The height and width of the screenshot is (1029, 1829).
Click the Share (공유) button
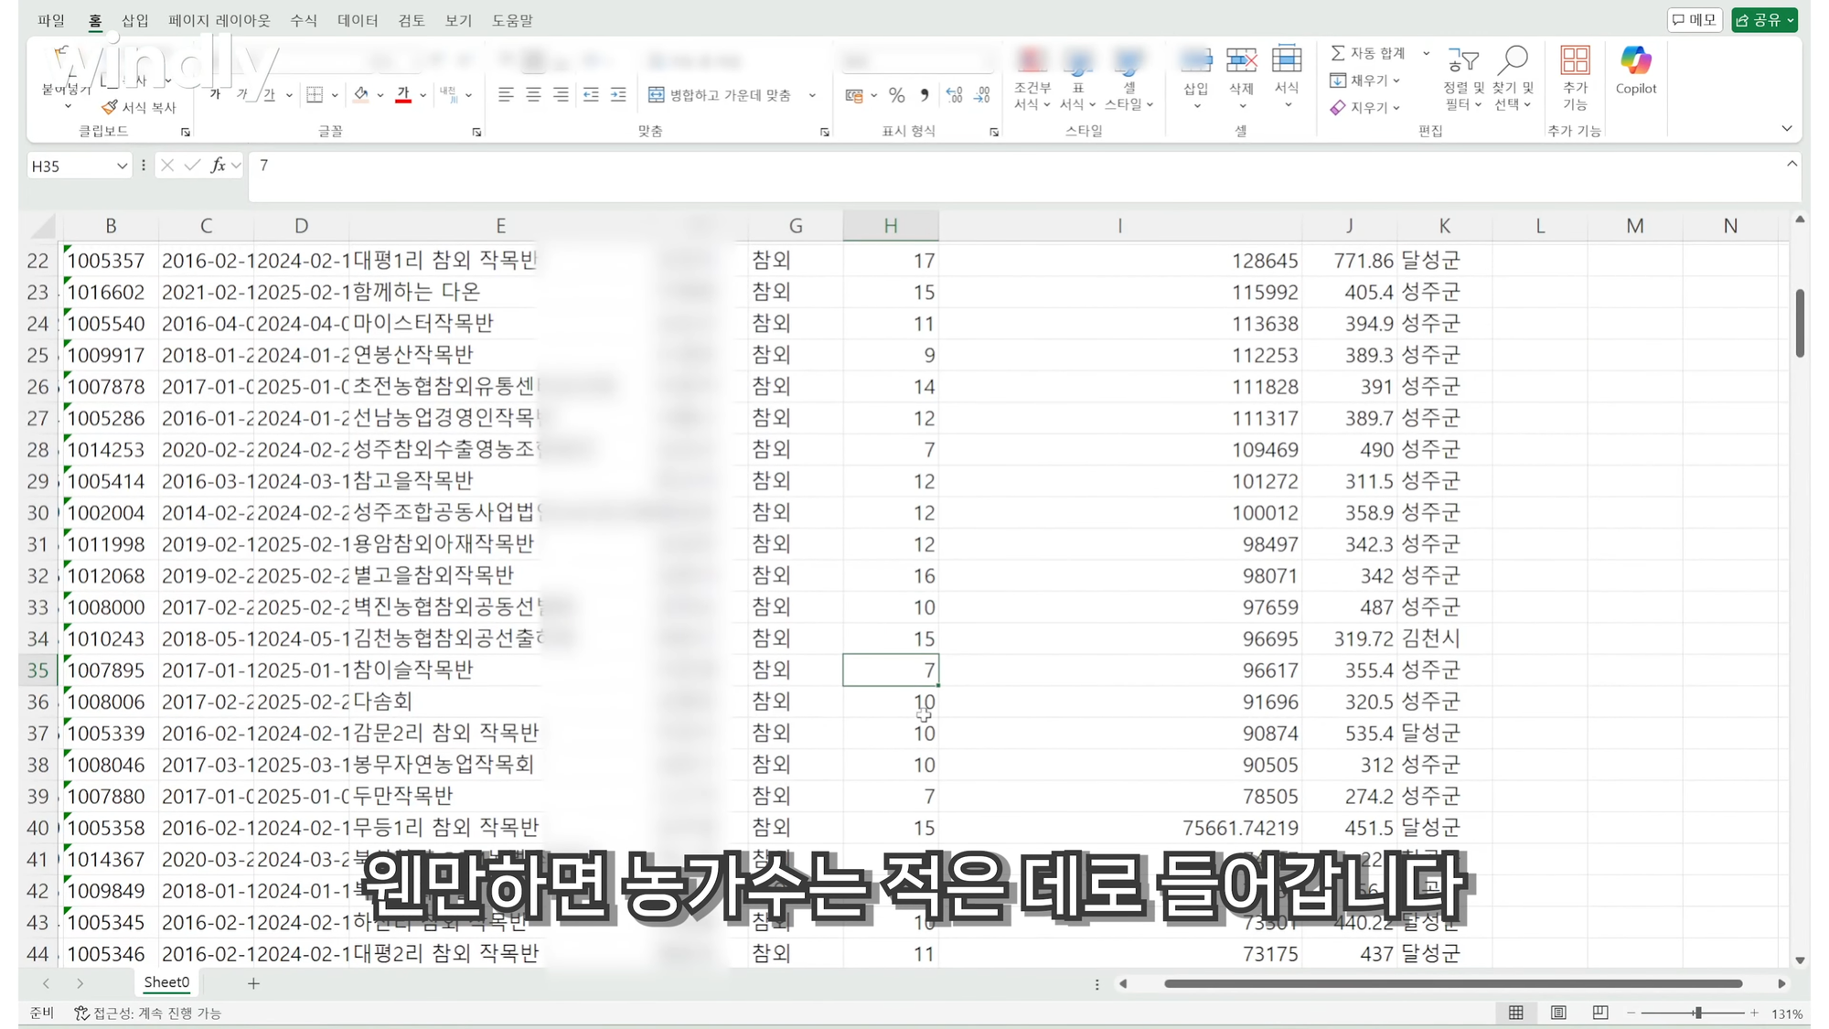(1764, 19)
